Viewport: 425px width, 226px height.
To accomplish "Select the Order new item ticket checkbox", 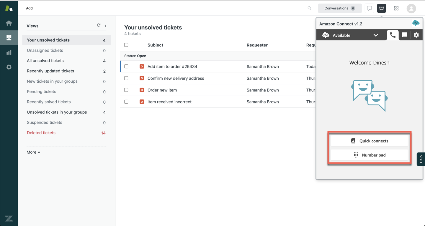I will click(x=126, y=90).
